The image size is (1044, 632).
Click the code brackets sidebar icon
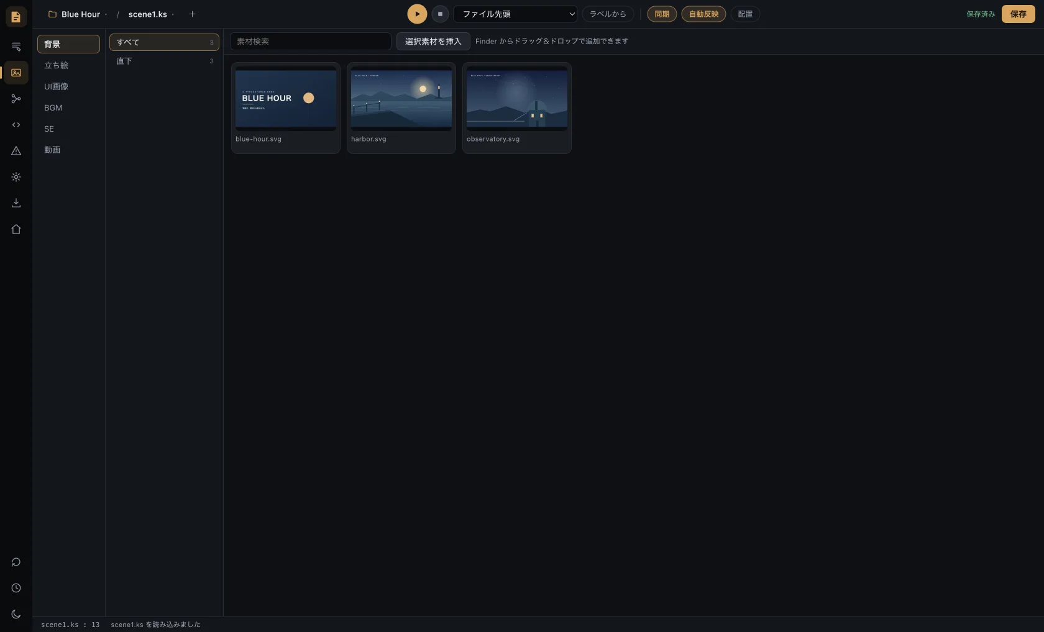[16, 125]
